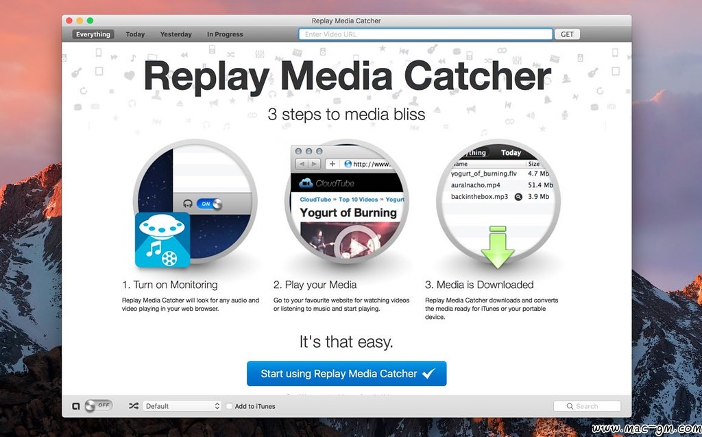This screenshot has width=702, height=437.
Task: Click the Replay Media Catcher main headline
Action: pyautogui.click(x=347, y=76)
